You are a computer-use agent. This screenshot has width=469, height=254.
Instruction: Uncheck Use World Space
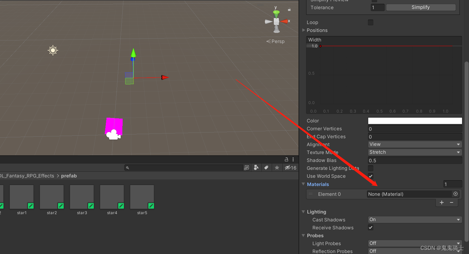[x=370, y=176]
